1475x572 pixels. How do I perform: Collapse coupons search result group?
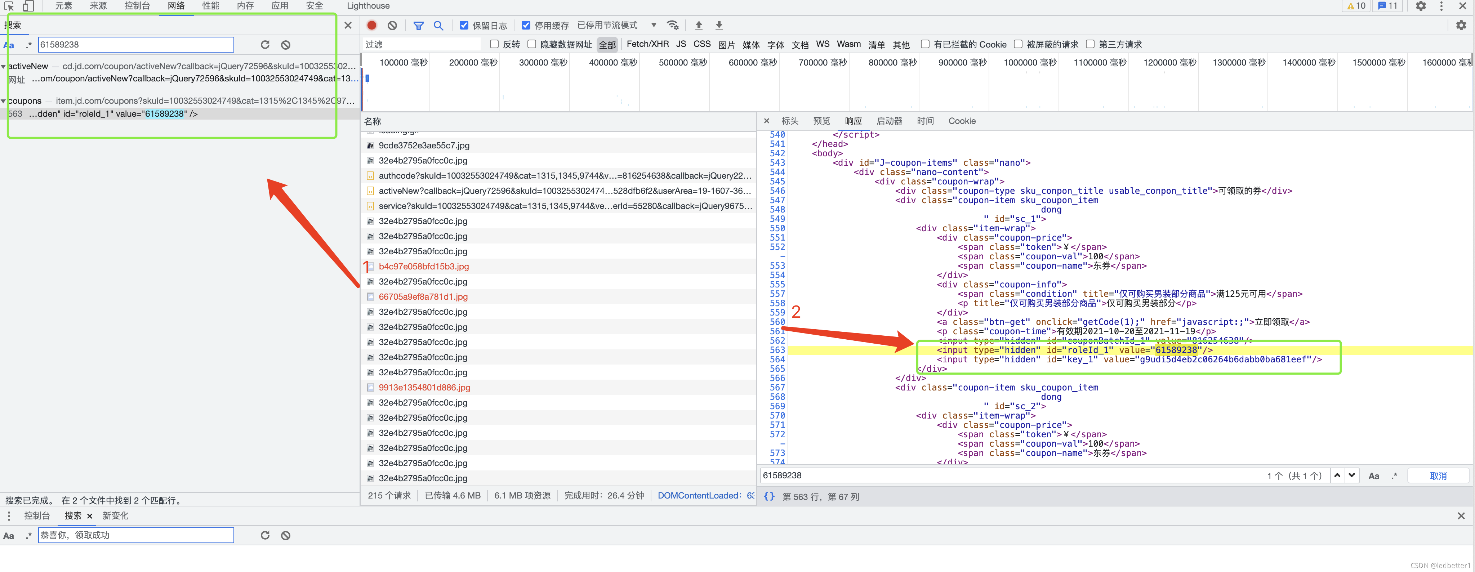click(4, 101)
